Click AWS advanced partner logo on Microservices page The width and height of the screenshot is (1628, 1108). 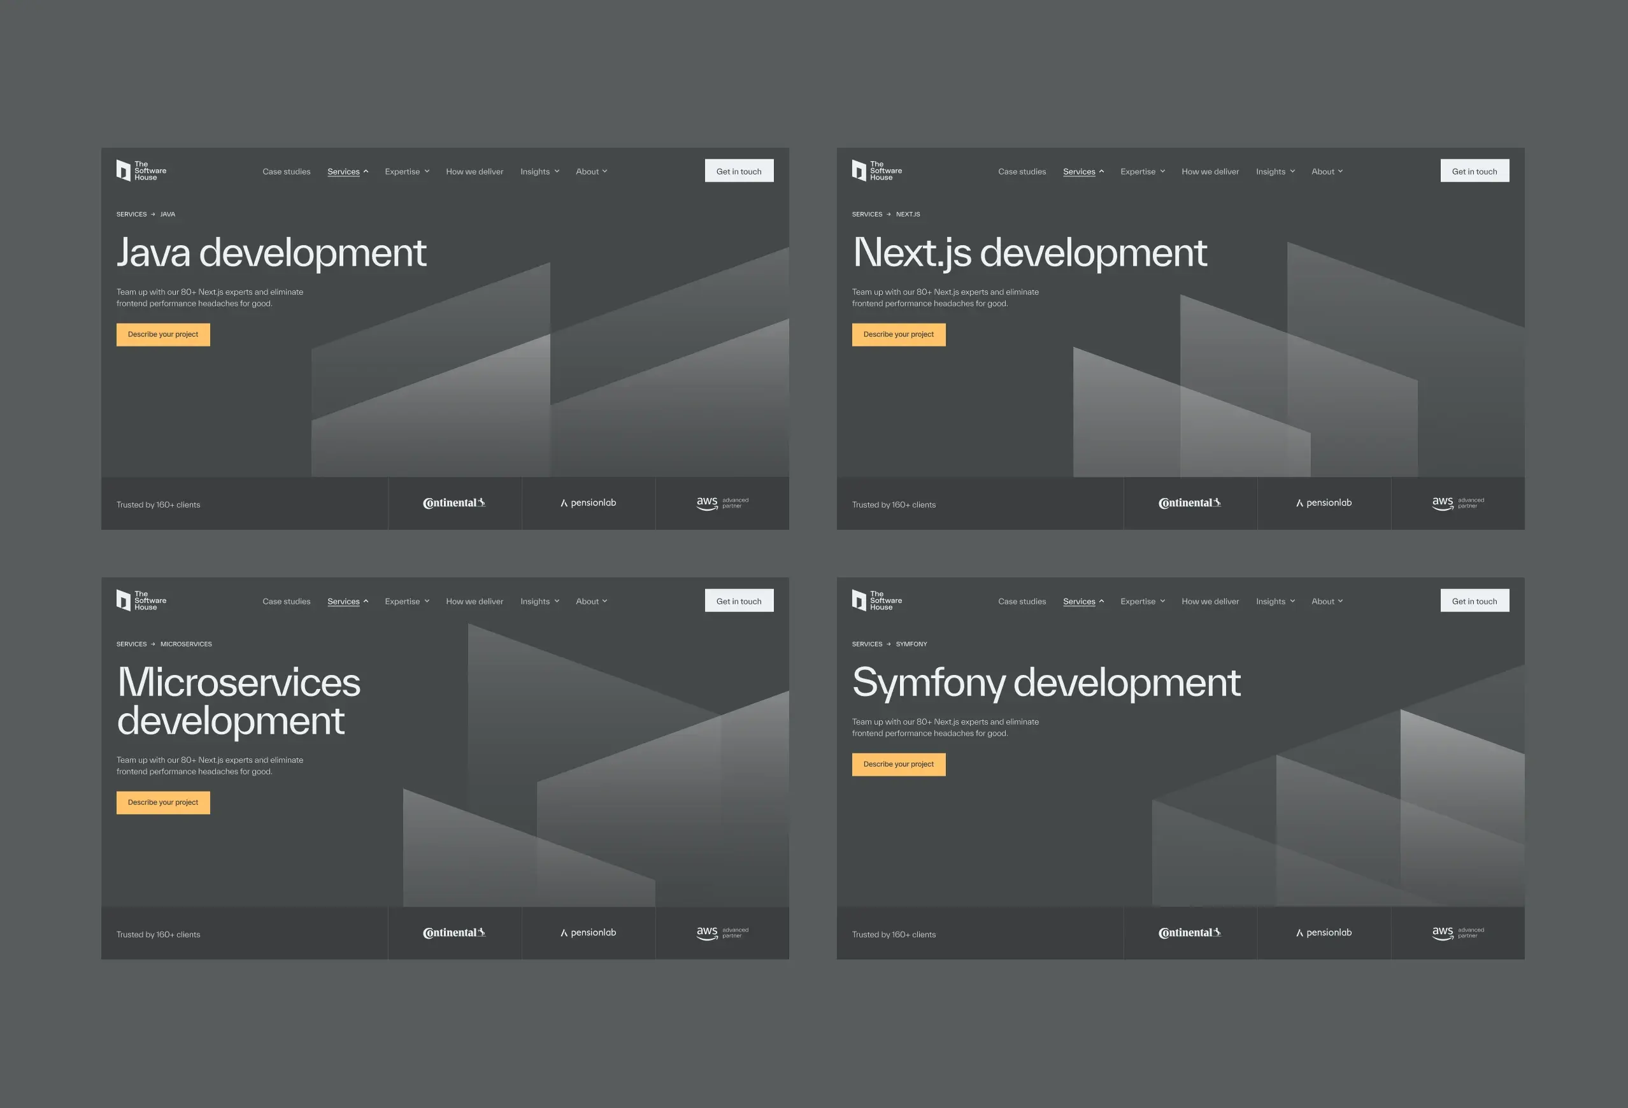[722, 933]
